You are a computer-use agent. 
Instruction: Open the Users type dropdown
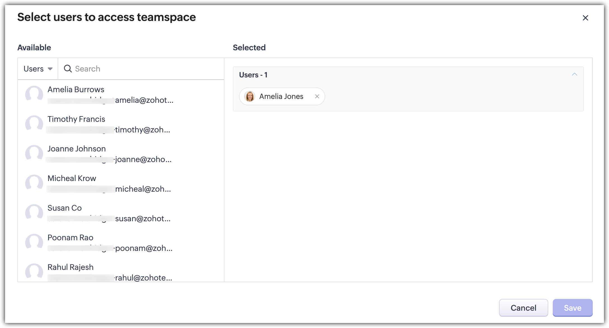coord(38,69)
